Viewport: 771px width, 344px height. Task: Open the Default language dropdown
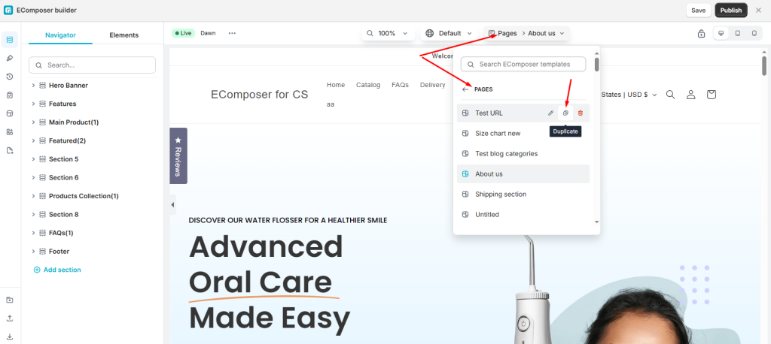point(449,33)
